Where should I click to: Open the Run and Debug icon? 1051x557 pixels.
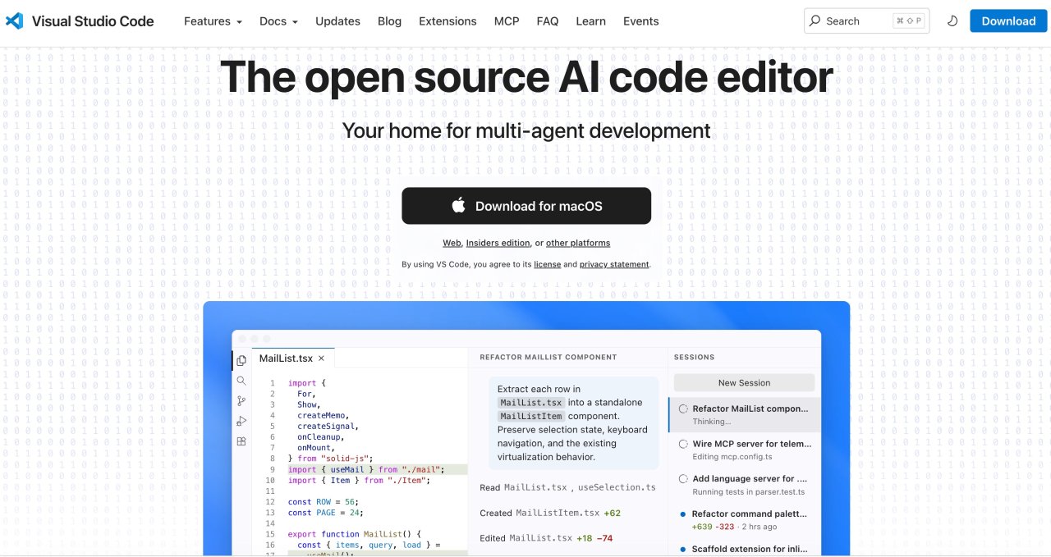[x=241, y=421]
